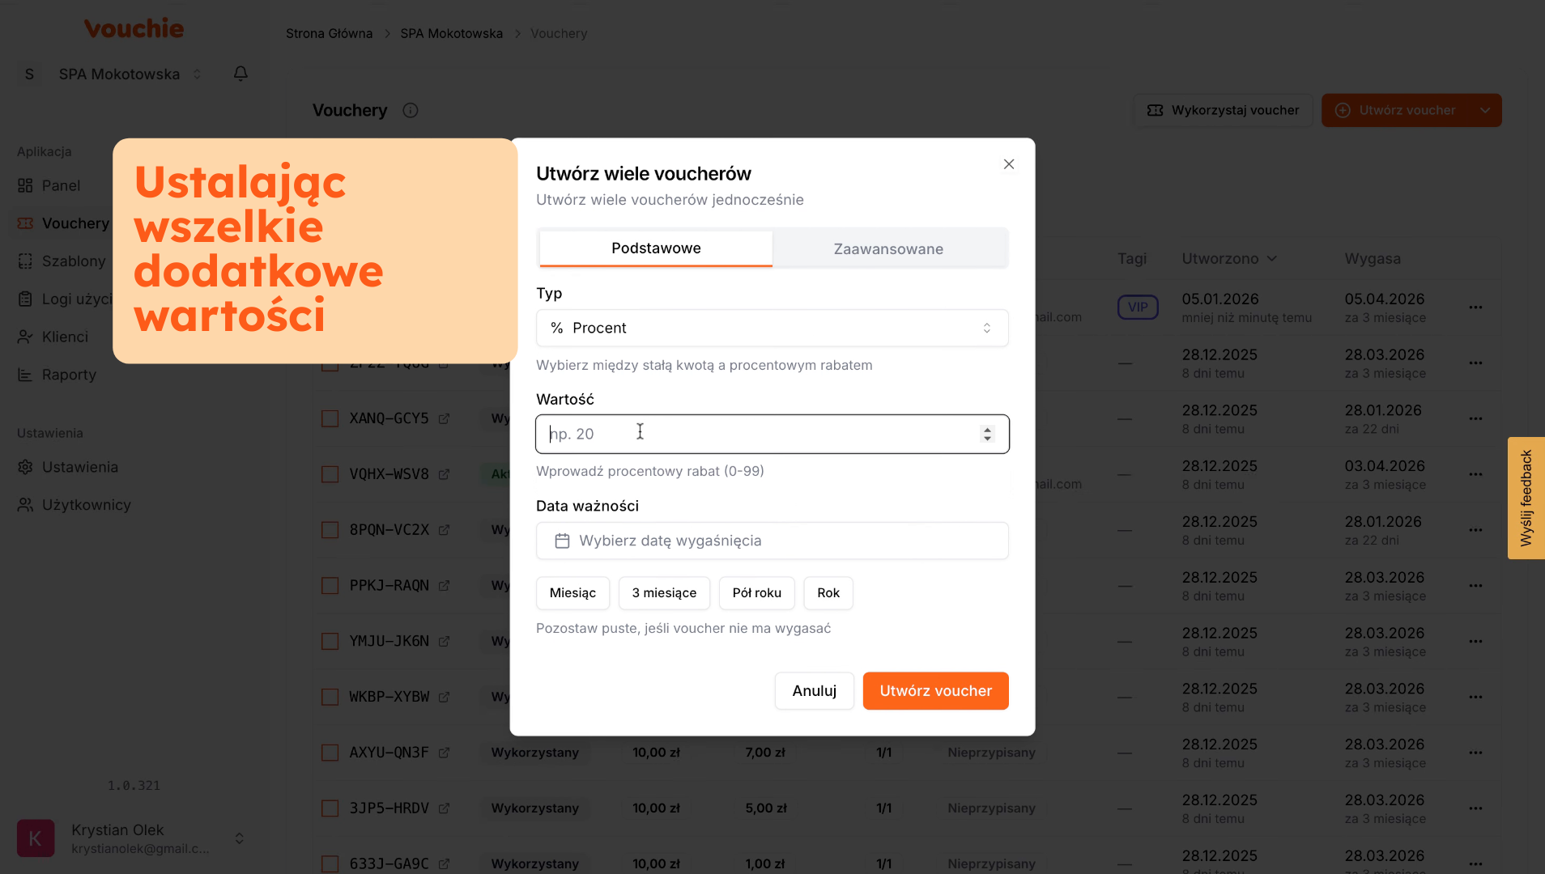Open three-dots menu for the VIP voucher row

pos(1475,308)
